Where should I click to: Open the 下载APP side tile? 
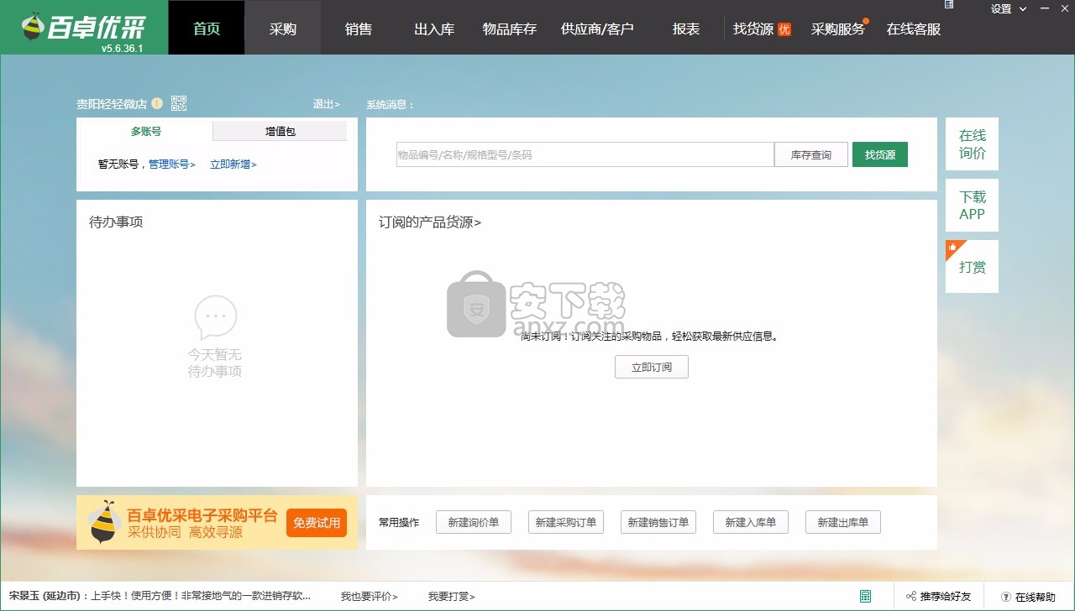tap(972, 206)
